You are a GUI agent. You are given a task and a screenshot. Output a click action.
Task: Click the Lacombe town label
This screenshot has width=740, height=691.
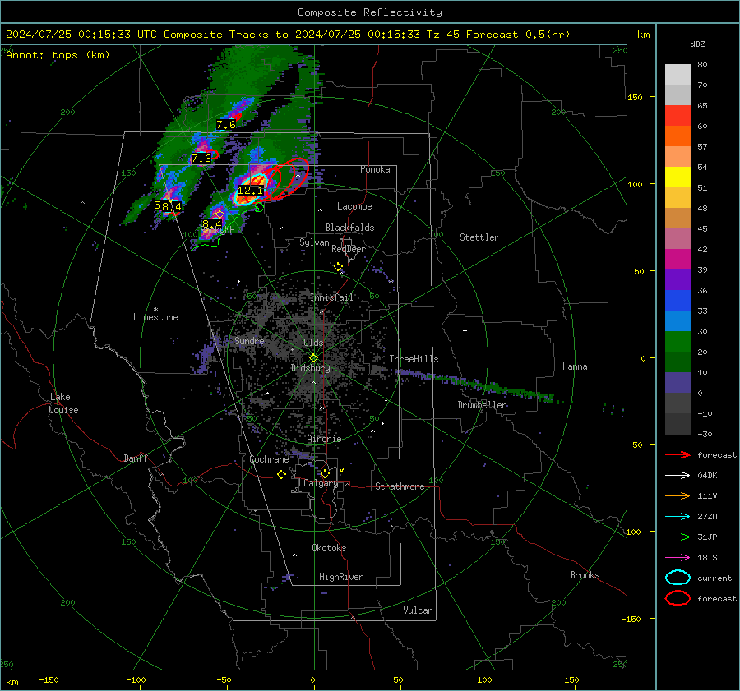354,206
